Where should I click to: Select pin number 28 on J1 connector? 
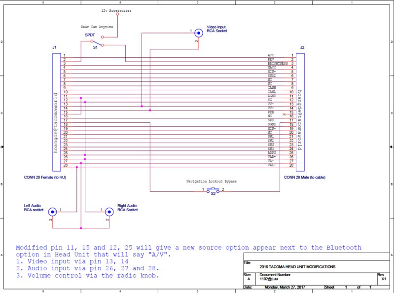pyautogui.click(x=65, y=165)
